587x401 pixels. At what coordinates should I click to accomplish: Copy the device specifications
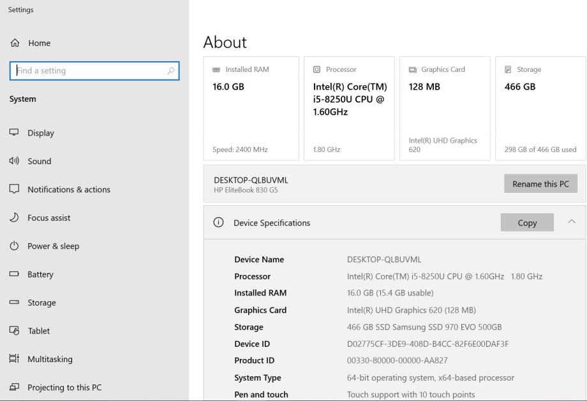click(527, 223)
